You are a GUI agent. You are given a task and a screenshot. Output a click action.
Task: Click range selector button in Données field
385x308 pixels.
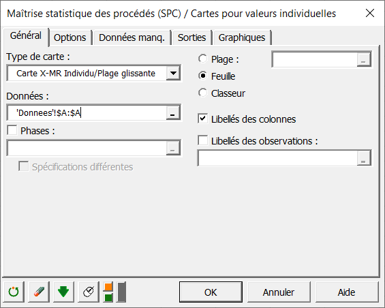click(x=173, y=112)
